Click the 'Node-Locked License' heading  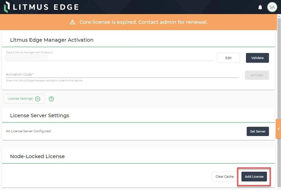[37, 156]
